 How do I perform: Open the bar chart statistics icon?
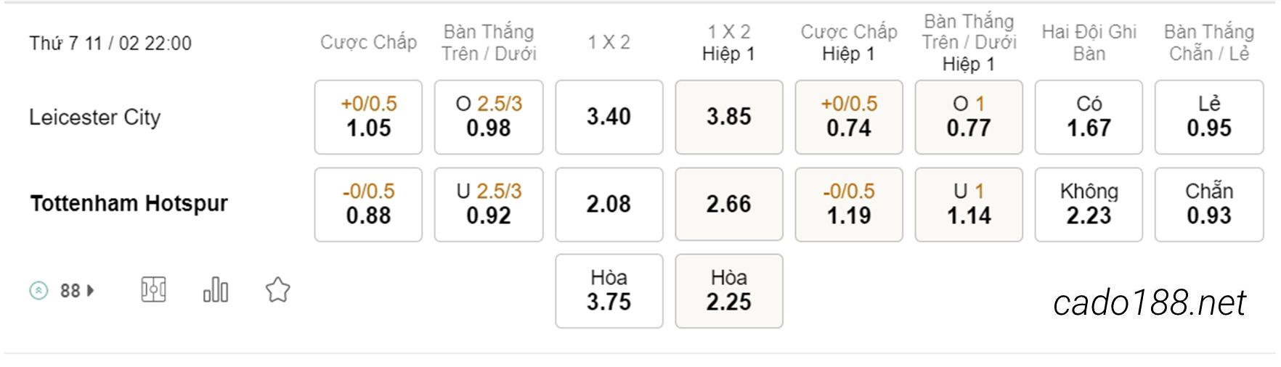pos(216,290)
